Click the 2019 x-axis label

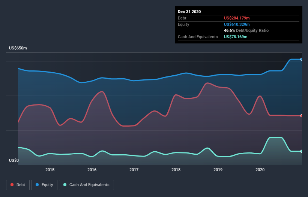[x=218, y=170]
